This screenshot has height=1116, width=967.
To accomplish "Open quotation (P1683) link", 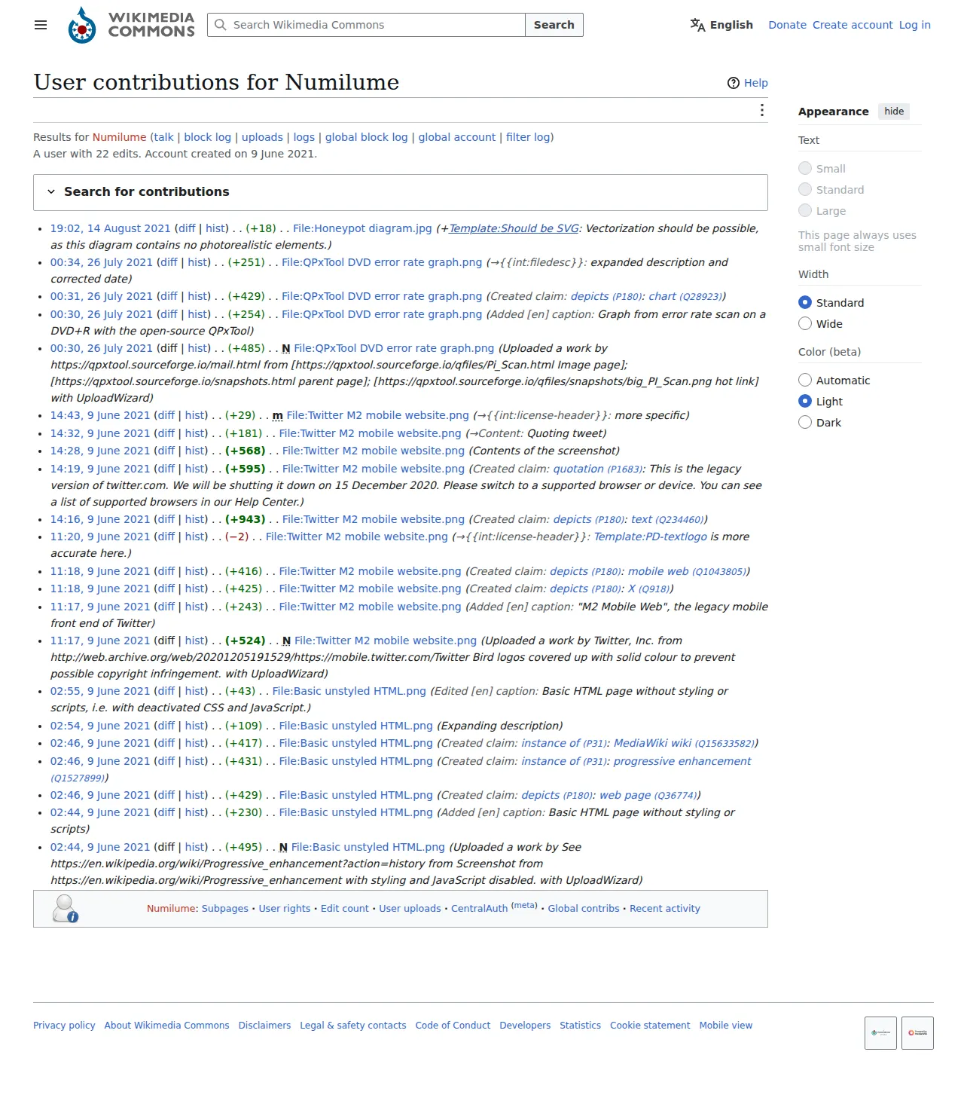I will (x=598, y=469).
